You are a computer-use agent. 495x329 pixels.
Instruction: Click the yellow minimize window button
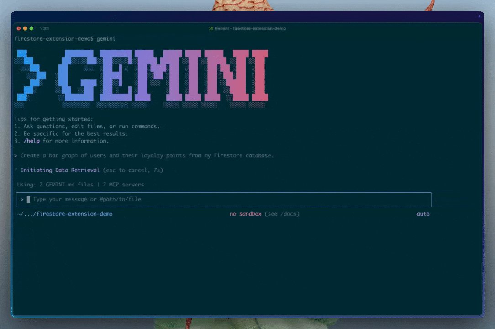pyautogui.click(x=25, y=28)
